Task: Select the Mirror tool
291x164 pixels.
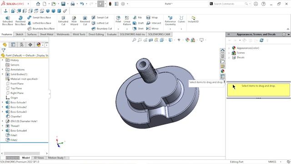Action: 152,29
